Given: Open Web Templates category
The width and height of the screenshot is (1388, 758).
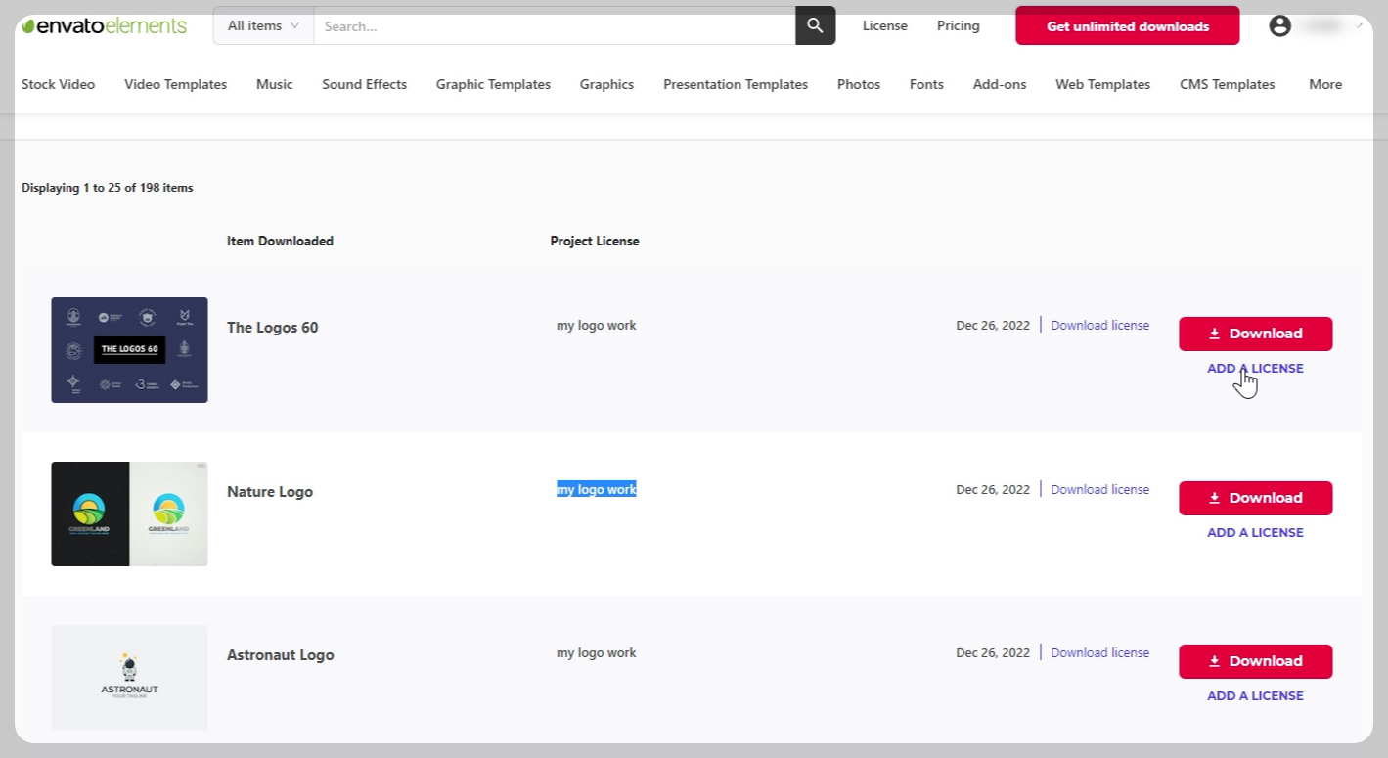Looking at the screenshot, I should pos(1103,84).
